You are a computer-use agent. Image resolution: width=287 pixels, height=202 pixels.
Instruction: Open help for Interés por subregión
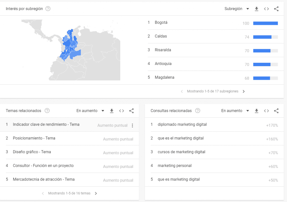point(48,9)
